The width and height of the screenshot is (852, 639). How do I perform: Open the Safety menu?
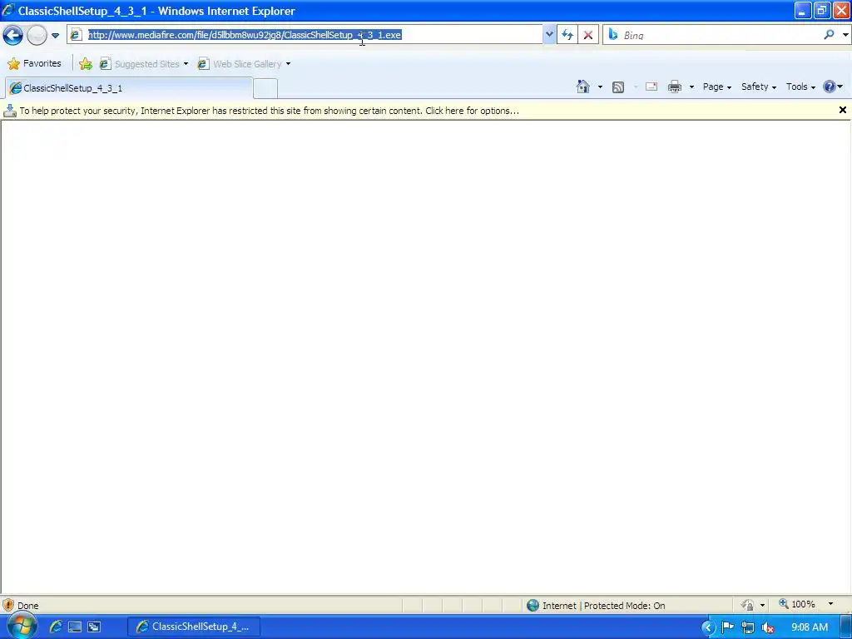(x=759, y=87)
